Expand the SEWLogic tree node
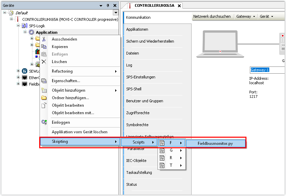 click(x=18, y=71)
